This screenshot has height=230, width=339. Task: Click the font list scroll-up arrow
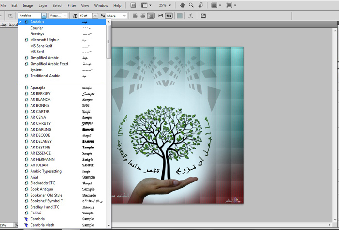pos(108,22)
